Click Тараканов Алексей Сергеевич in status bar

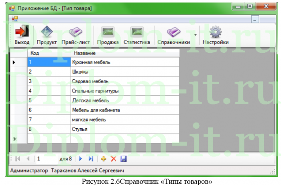tap(88, 171)
